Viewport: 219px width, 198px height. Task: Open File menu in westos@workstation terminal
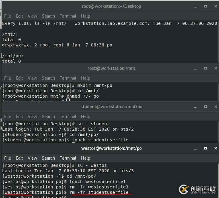[7, 158]
